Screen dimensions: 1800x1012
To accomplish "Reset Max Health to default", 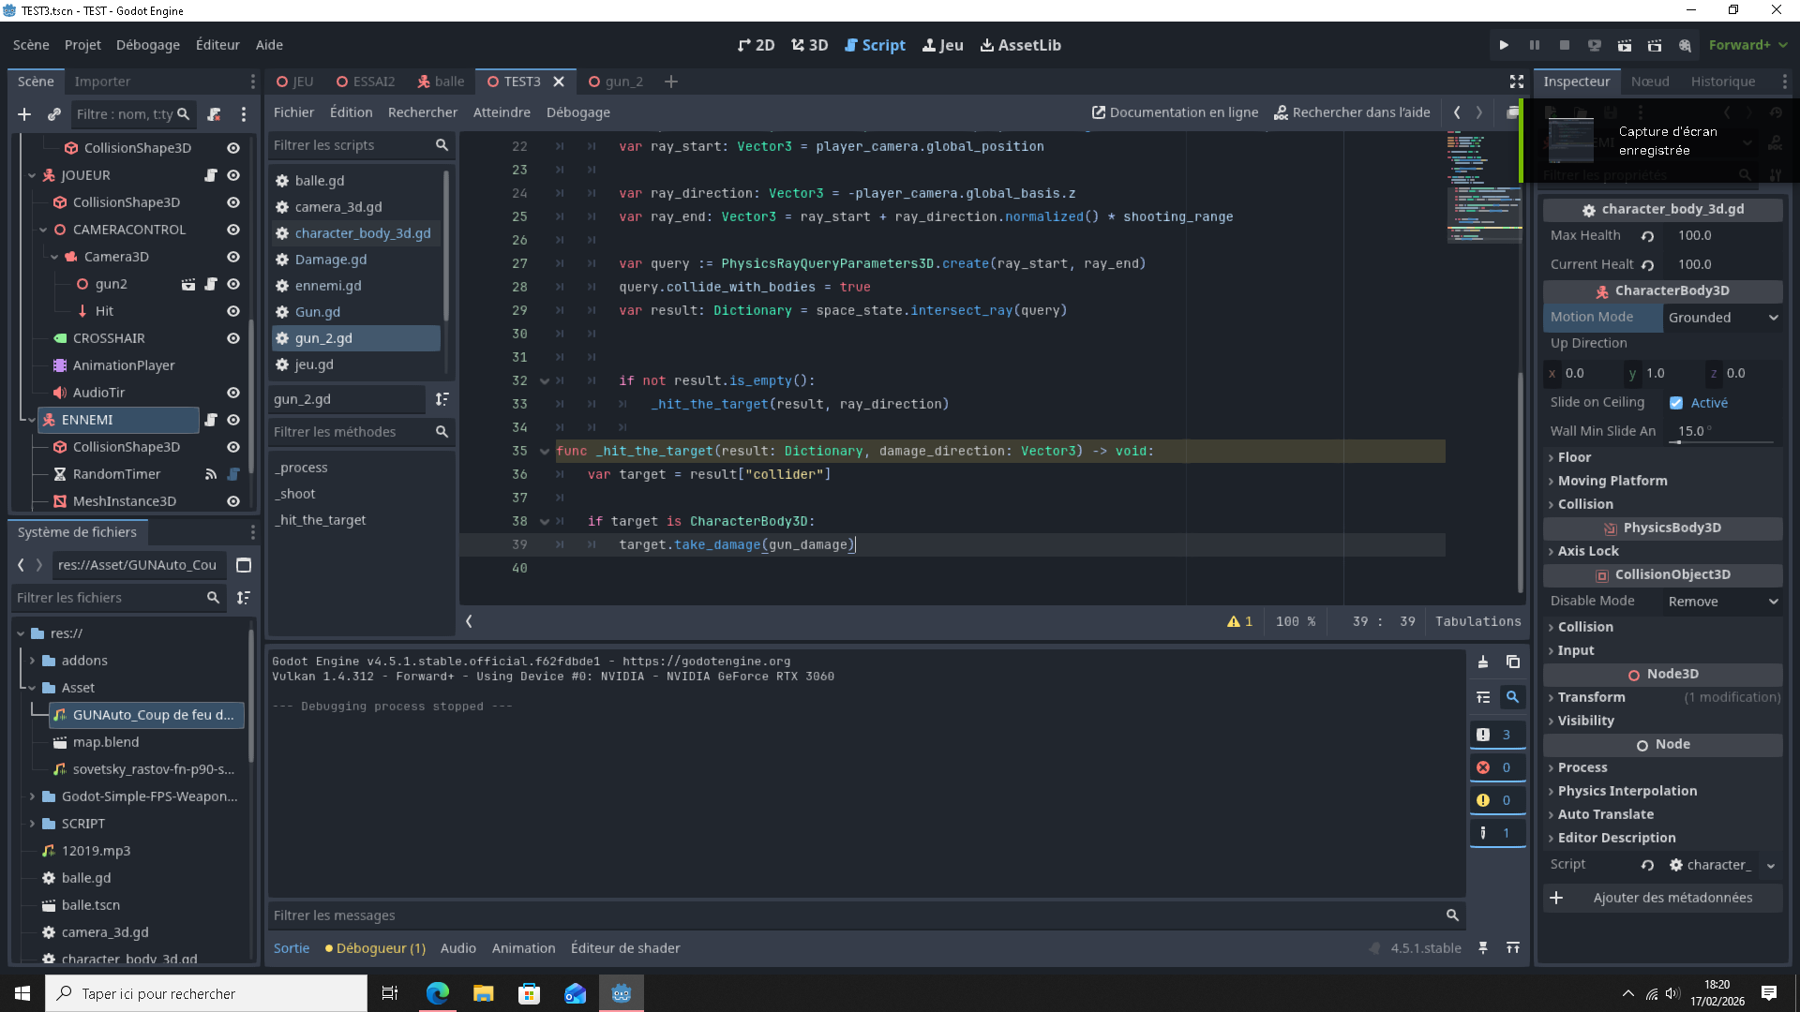I will pyautogui.click(x=1647, y=236).
